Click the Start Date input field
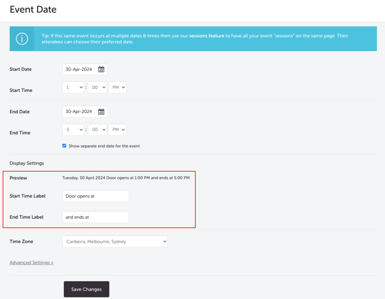 click(x=85, y=69)
